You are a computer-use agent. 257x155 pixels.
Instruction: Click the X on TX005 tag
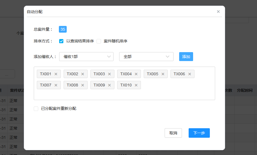tap(163, 74)
